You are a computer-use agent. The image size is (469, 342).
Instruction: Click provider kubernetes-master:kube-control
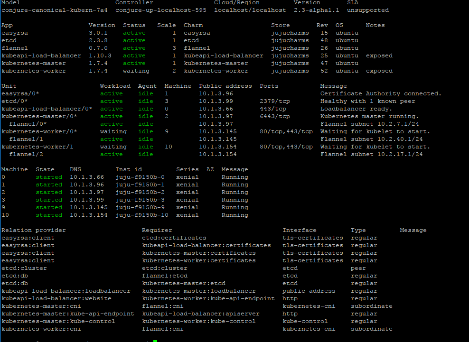[58, 322]
